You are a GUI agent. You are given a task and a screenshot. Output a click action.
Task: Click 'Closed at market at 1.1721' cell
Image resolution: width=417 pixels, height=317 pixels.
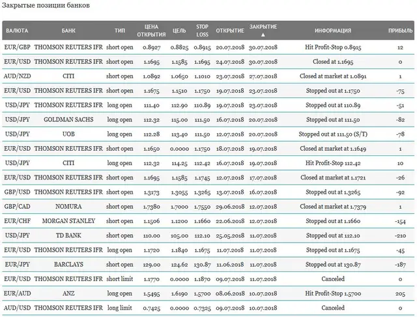pyautogui.click(x=333, y=177)
